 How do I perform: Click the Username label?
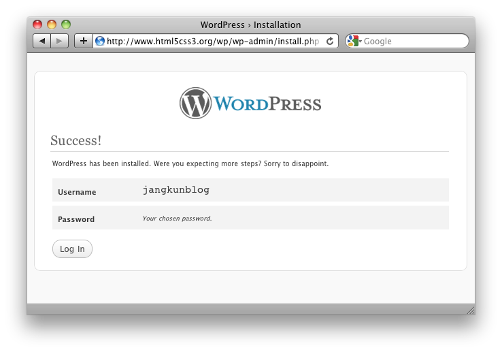77,192
